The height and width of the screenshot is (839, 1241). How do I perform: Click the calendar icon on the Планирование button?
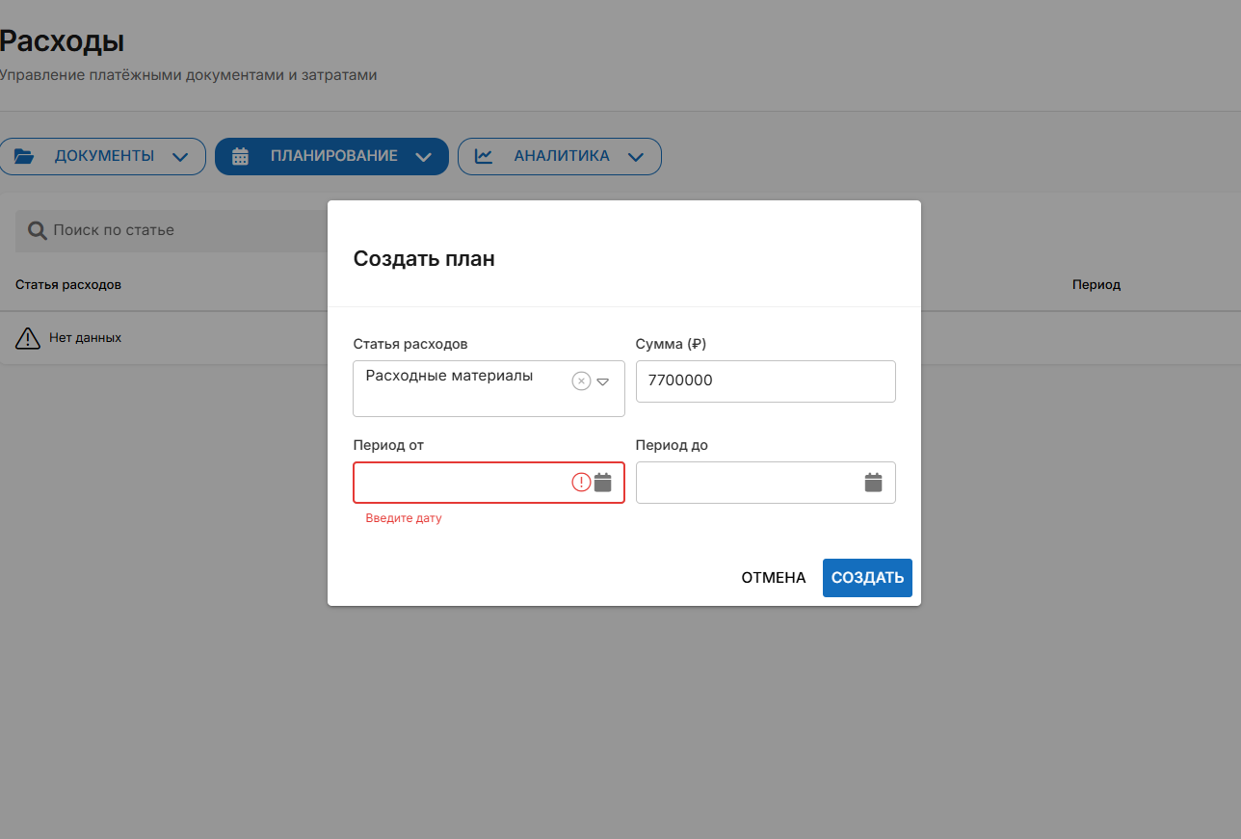point(241,156)
